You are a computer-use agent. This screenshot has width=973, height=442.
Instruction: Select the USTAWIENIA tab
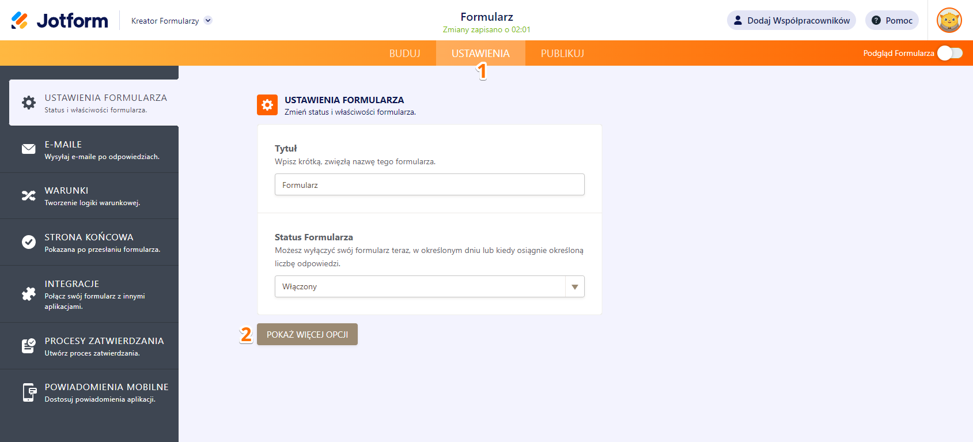(x=481, y=52)
